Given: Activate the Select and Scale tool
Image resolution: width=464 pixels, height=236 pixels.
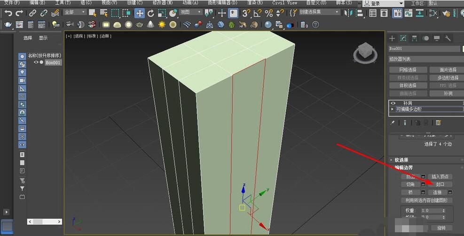Looking at the screenshot, I should point(162,13).
